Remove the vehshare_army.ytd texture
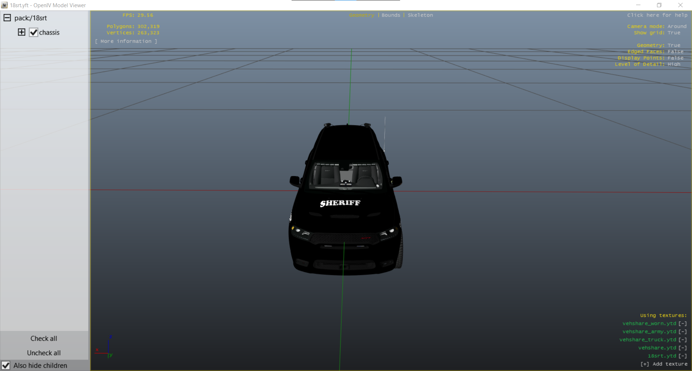 point(683,332)
